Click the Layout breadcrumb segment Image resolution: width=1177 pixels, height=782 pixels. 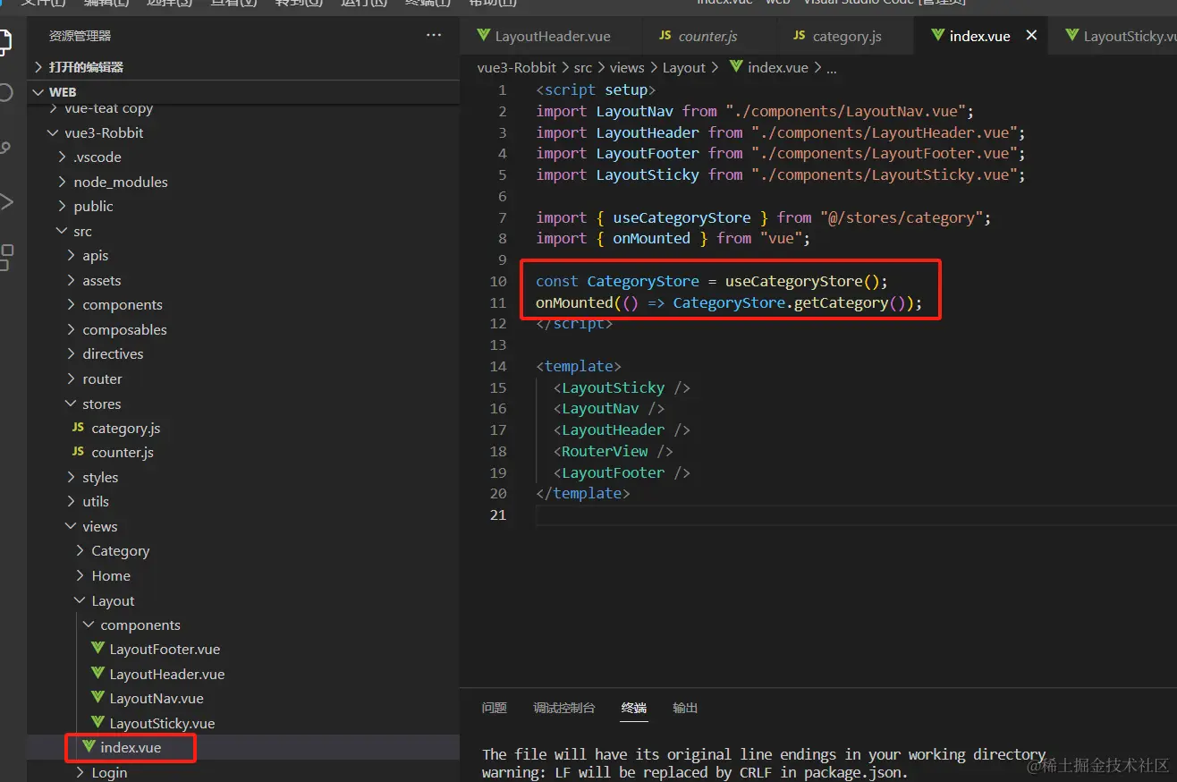[684, 67]
